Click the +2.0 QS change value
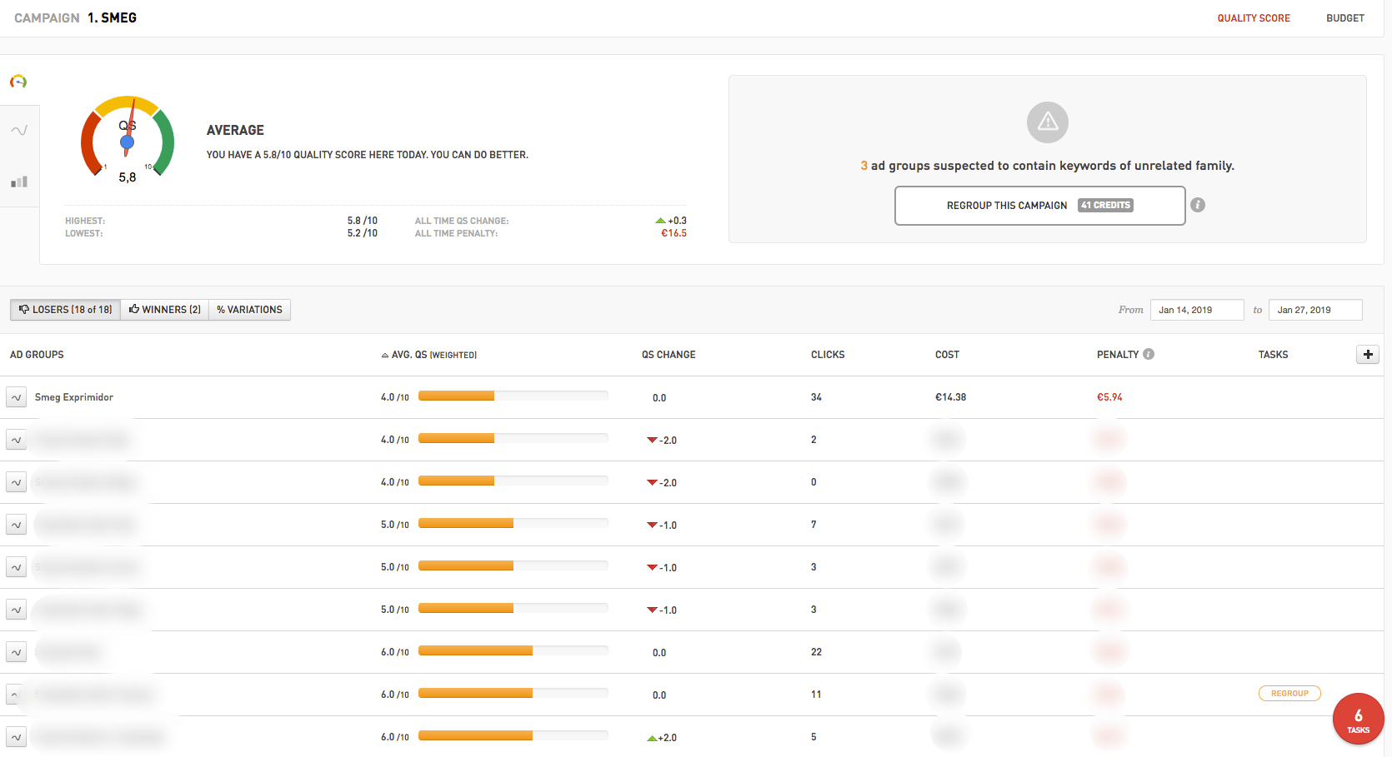1392x757 pixels. [x=663, y=738]
